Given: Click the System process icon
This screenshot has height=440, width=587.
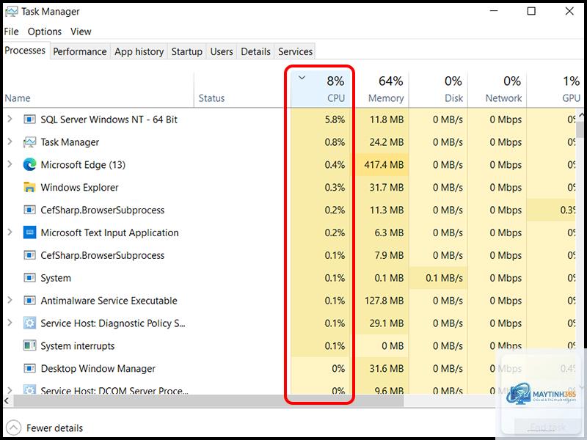Looking at the screenshot, I should (29, 278).
